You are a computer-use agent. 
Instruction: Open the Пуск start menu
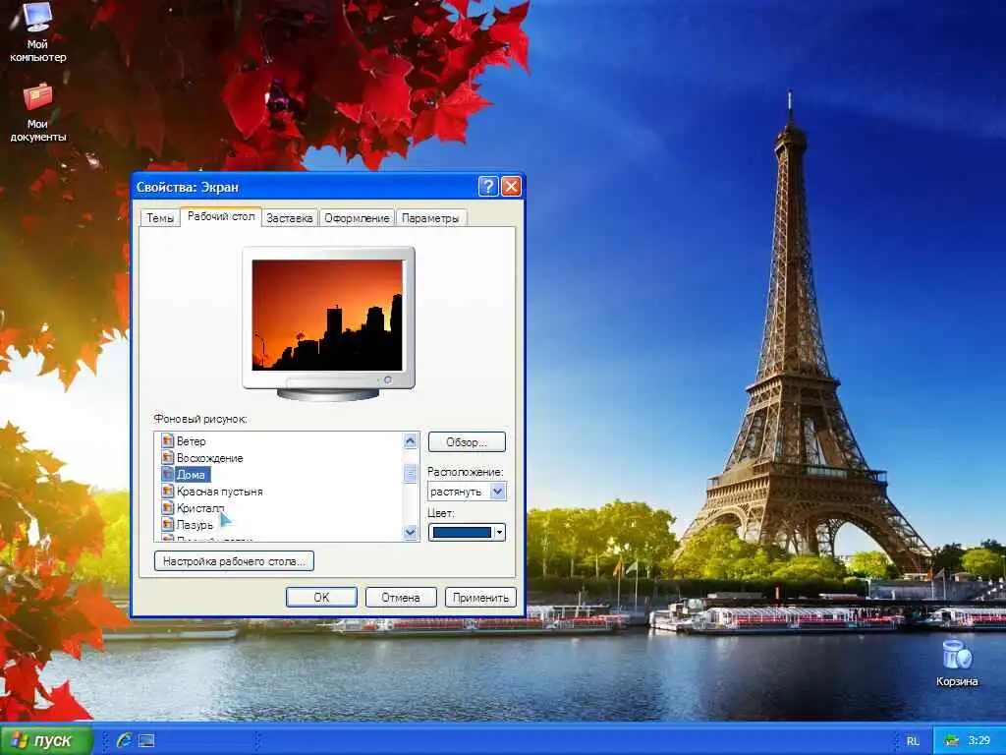coord(45,740)
